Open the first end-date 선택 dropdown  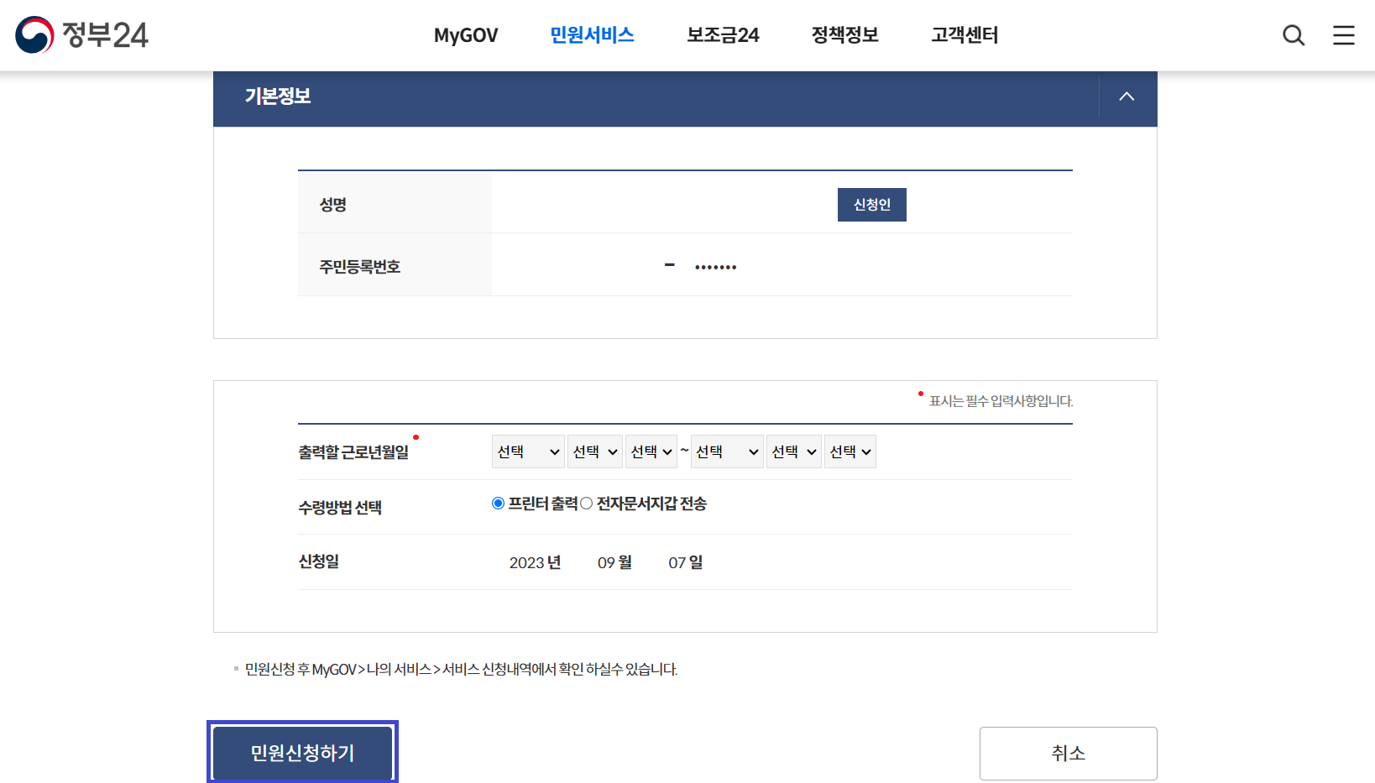coord(726,451)
